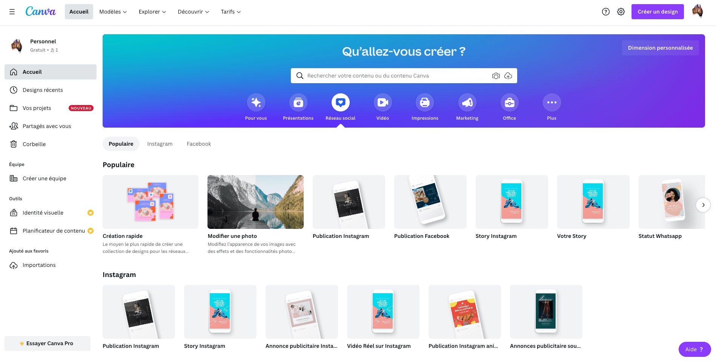Open Annonces publicitaire sou... thumbnail
The height and width of the screenshot is (361, 716).
click(546, 312)
